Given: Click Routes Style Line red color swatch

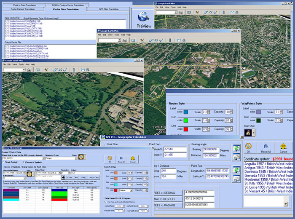Looking at the screenshot, I should coord(186,129).
